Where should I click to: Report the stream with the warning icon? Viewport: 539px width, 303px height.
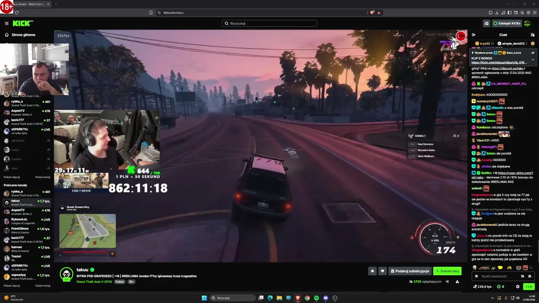[x=457, y=282]
